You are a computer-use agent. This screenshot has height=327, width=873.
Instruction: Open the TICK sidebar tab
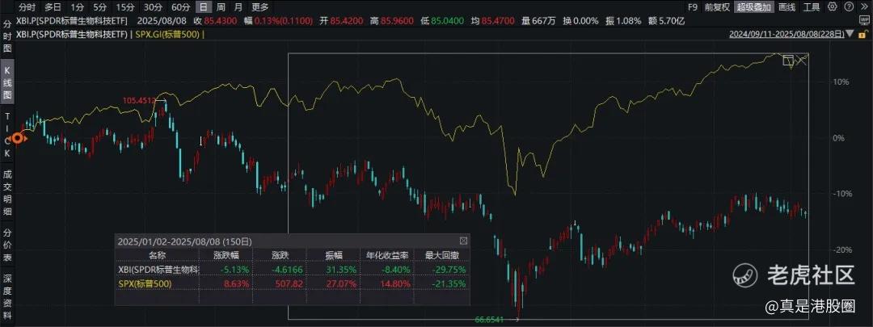(x=8, y=134)
